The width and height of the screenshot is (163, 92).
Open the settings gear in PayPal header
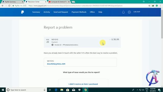129,12
